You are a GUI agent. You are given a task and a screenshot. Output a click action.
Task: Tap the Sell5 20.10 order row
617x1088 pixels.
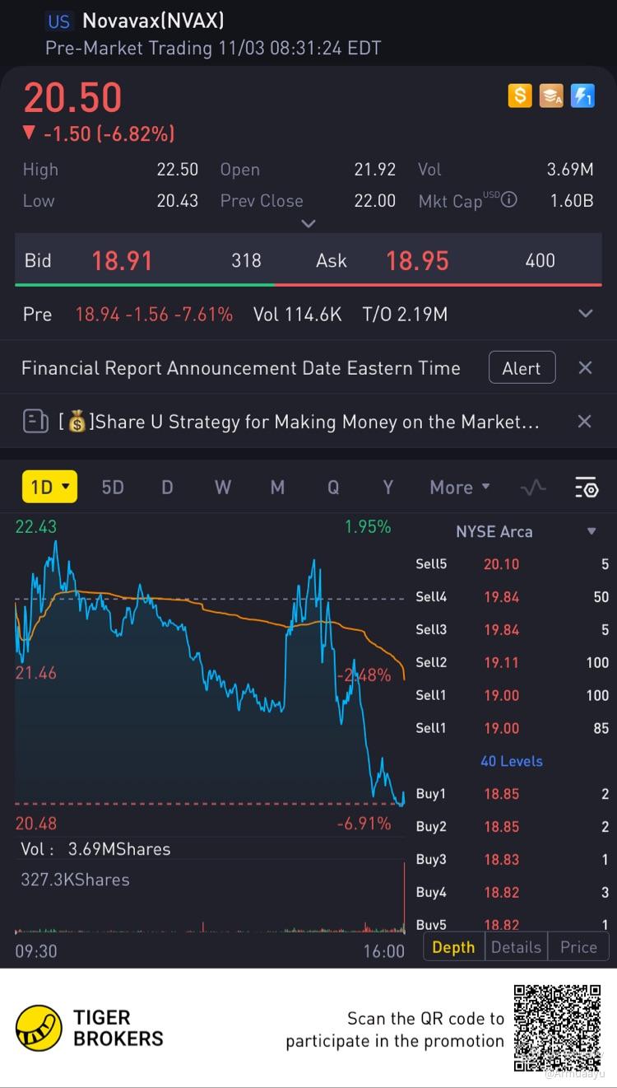point(513,564)
